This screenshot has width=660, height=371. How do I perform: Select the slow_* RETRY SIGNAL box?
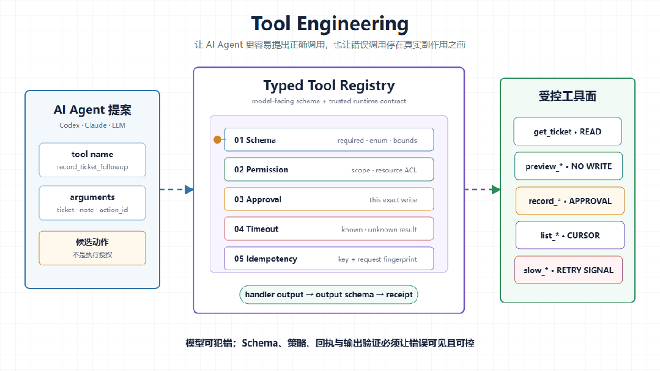pos(568,270)
